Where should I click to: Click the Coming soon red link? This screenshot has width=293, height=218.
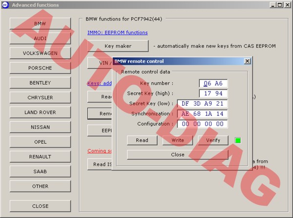click(x=100, y=151)
